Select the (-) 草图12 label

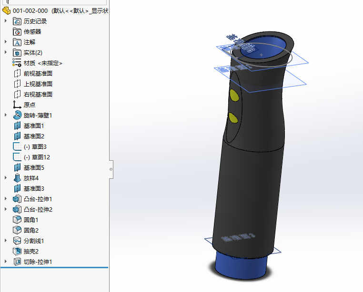[37, 157]
